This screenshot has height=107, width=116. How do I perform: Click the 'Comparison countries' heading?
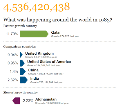(19, 47)
